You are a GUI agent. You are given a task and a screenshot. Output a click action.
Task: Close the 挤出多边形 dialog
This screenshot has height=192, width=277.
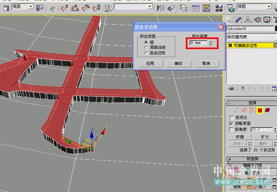click(221, 27)
